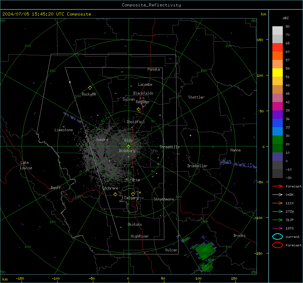Screen dimensions: 303x283
Task: Click the Hanna label
Action: coord(235,150)
